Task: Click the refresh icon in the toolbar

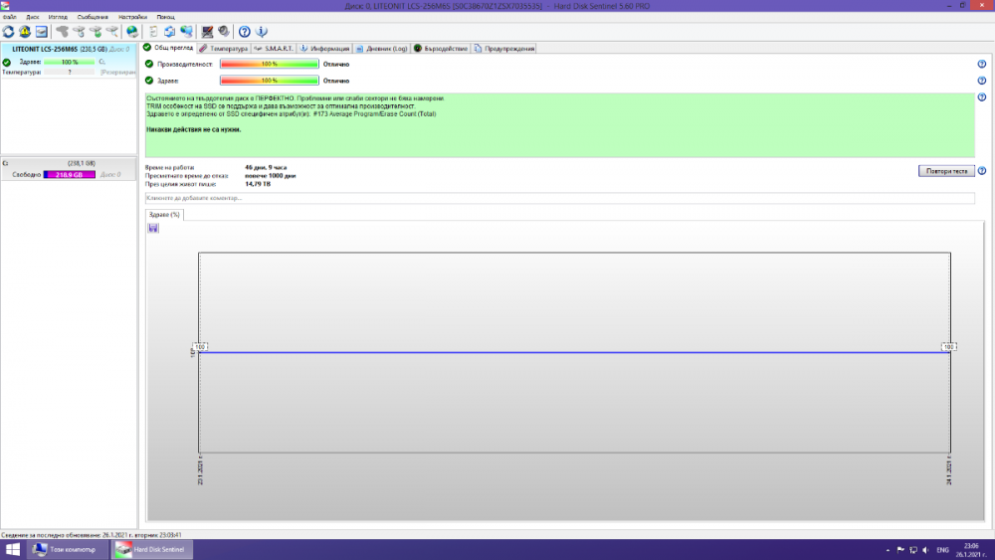Action: point(8,32)
